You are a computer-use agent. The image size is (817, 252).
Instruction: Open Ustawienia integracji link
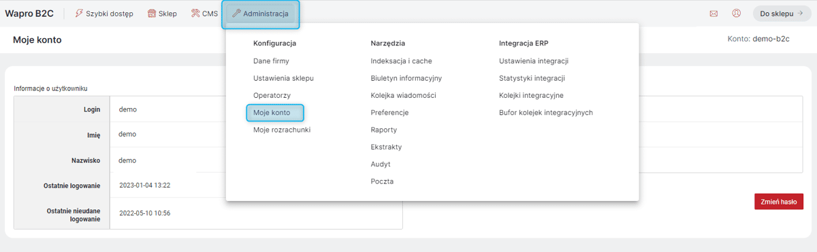(534, 61)
